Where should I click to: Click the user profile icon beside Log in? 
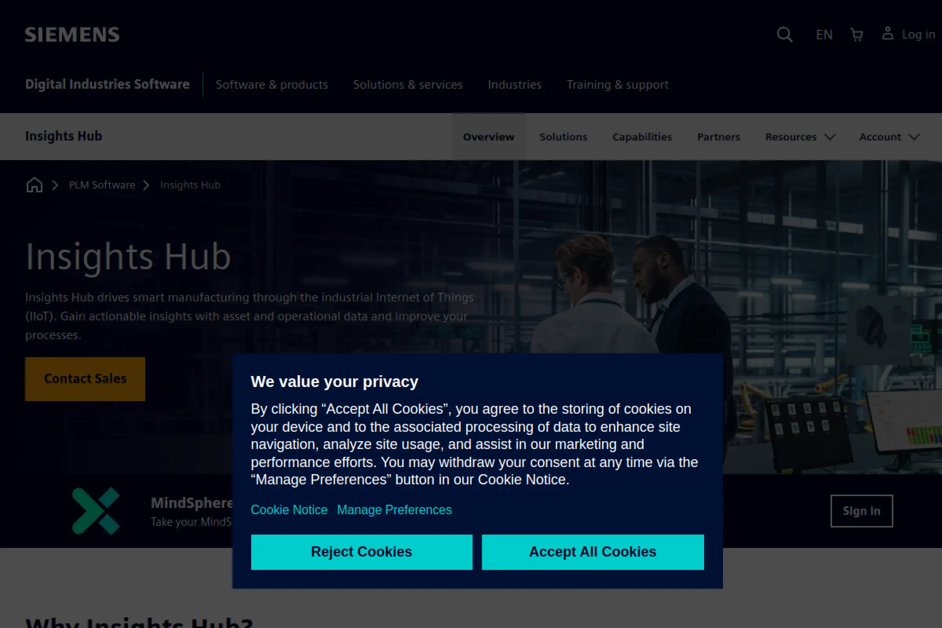coord(887,34)
